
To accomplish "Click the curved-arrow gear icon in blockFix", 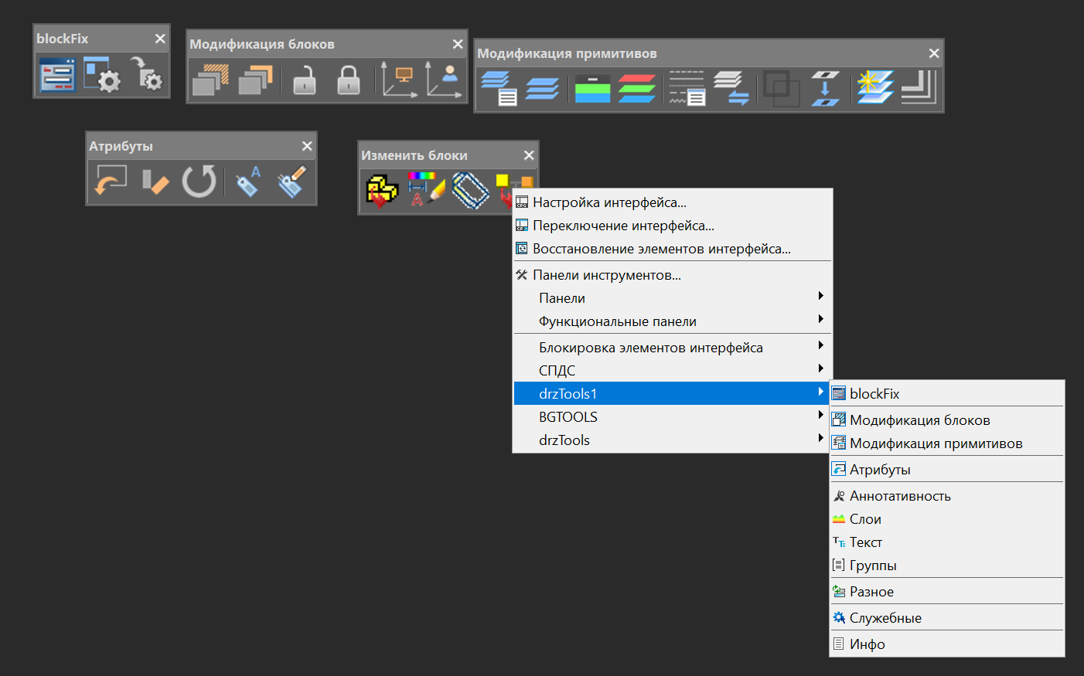I will coord(145,74).
